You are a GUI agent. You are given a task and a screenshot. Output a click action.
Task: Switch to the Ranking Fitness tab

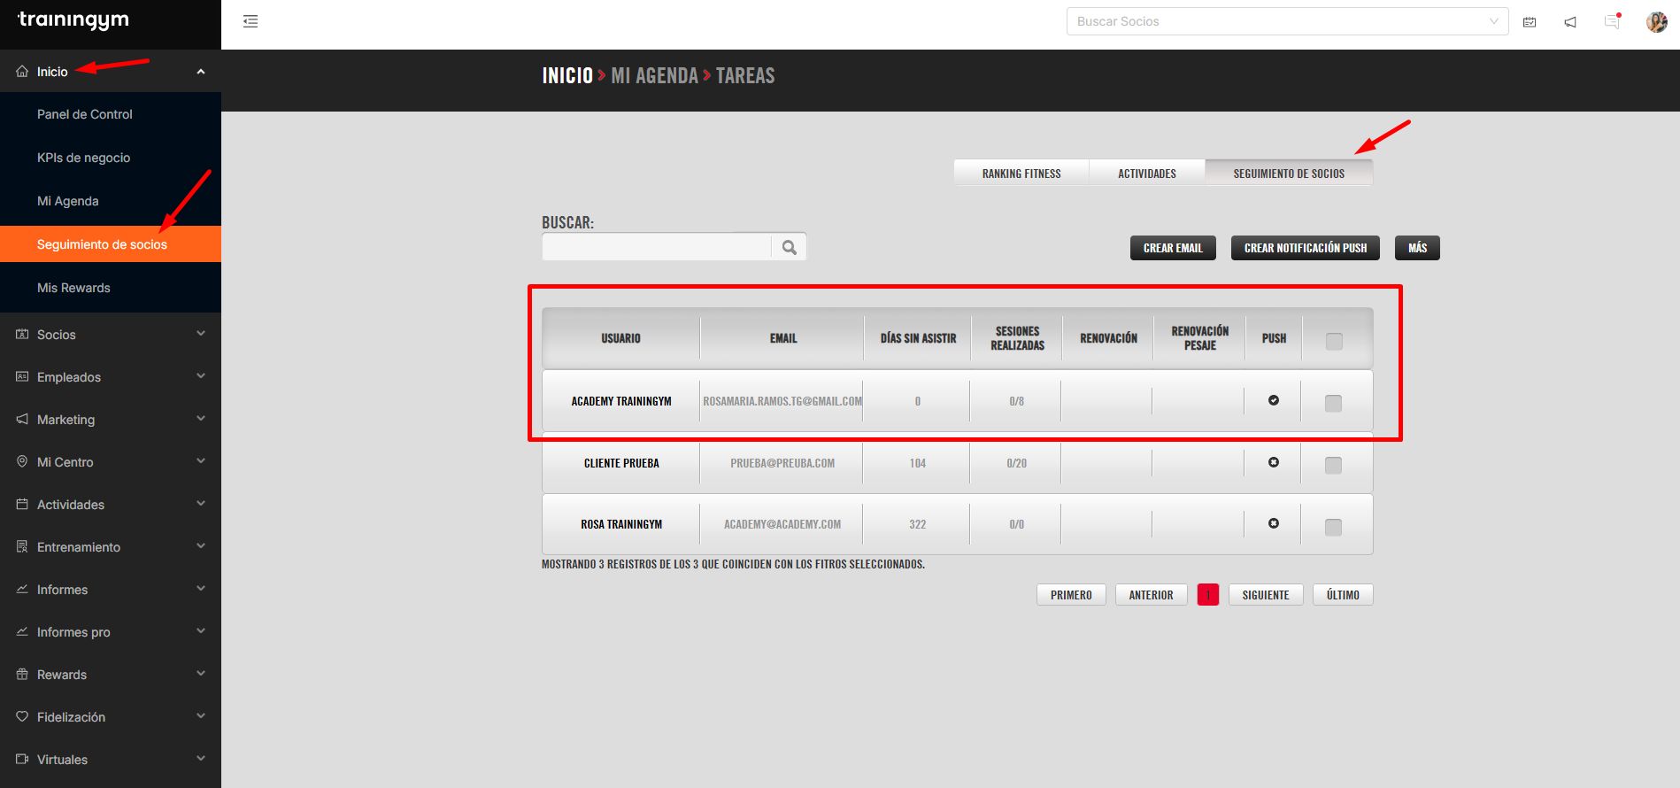pyautogui.click(x=1021, y=174)
